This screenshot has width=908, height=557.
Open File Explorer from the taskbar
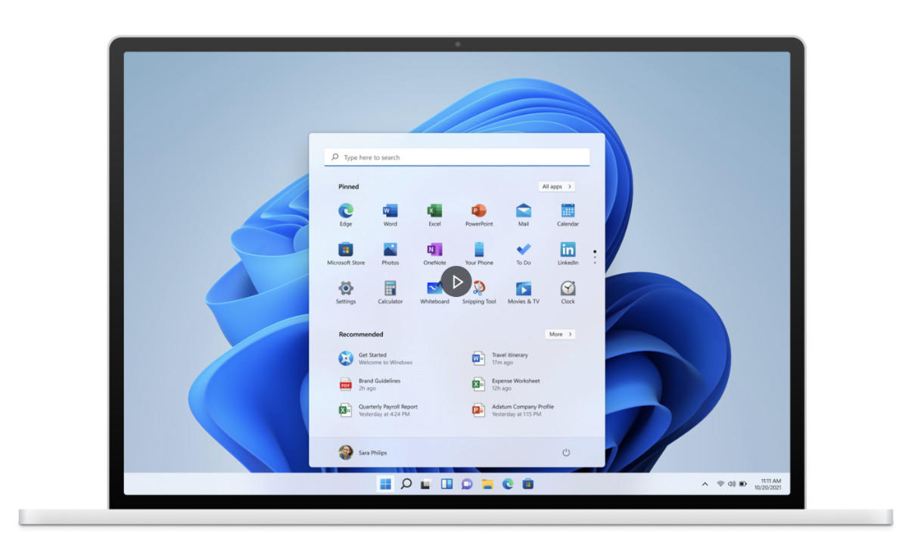487,484
